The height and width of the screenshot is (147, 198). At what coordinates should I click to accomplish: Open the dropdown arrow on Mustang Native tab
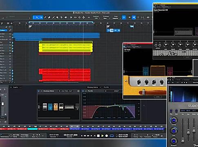coord(100,87)
